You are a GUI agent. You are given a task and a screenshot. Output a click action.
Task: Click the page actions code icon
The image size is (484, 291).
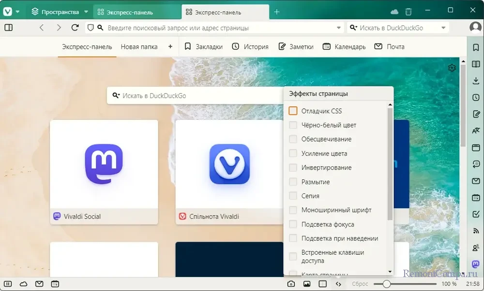pos(338,284)
